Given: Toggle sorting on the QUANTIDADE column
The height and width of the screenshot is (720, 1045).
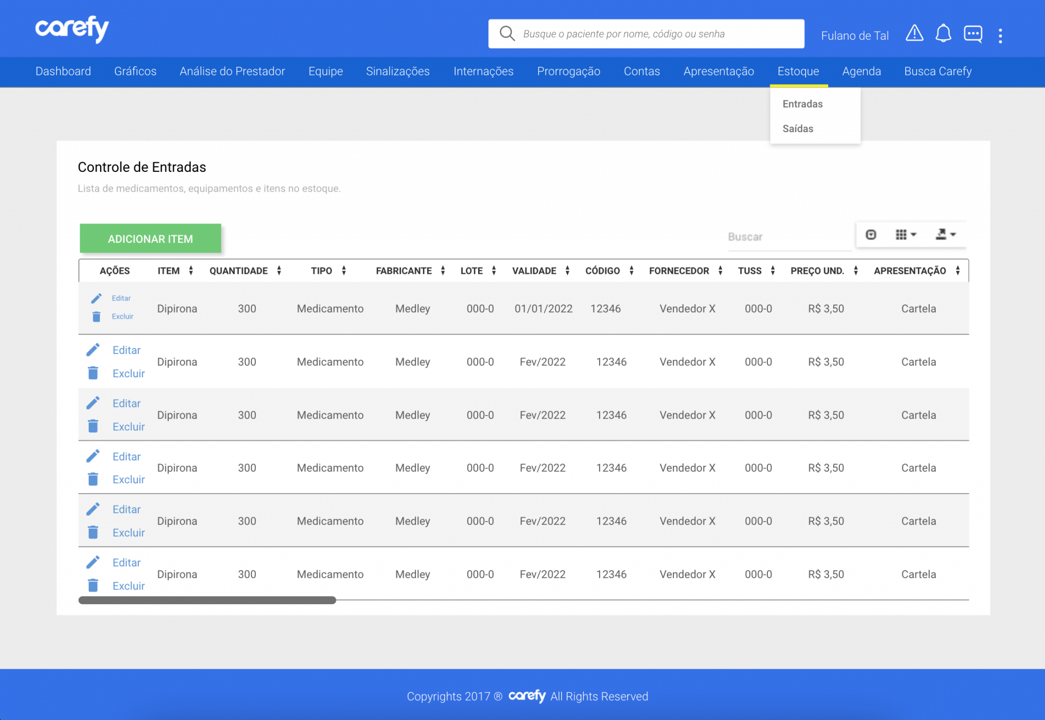Looking at the screenshot, I should coord(279,271).
